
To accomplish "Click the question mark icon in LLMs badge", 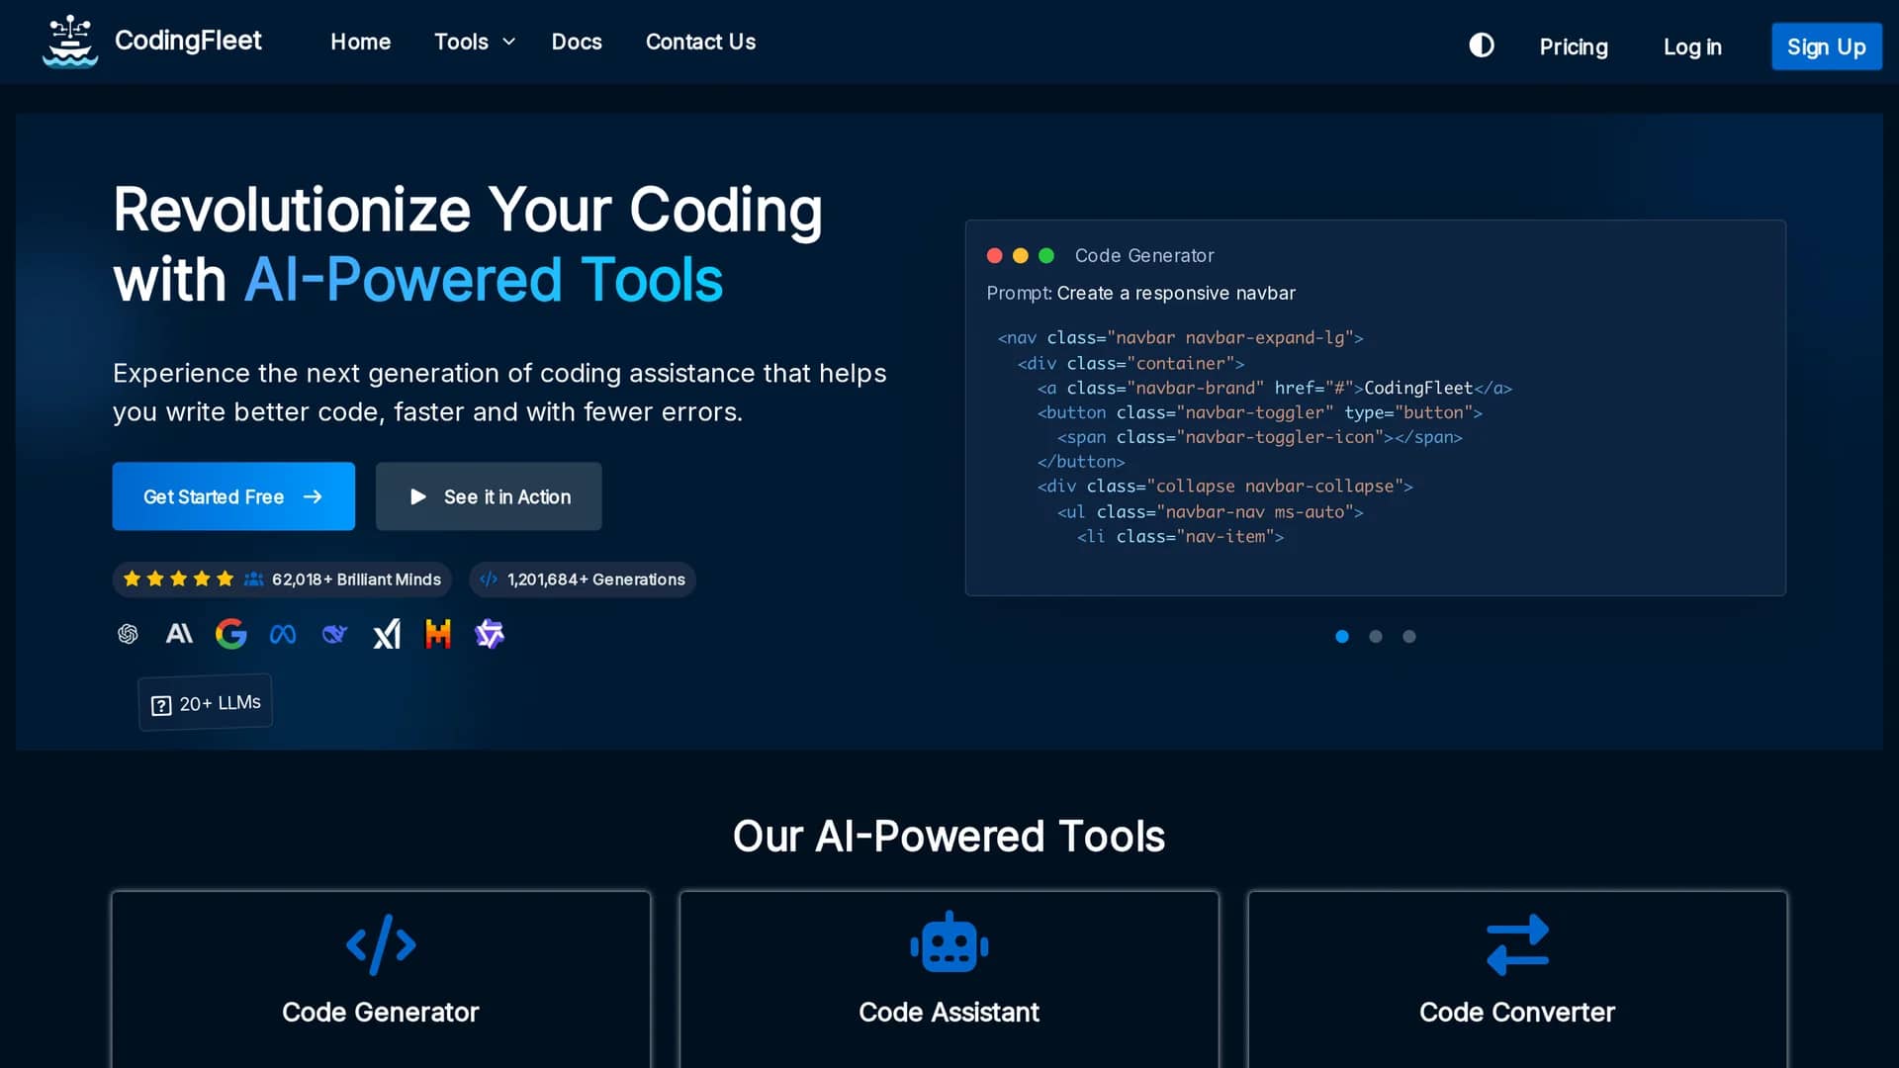I will click(x=161, y=706).
